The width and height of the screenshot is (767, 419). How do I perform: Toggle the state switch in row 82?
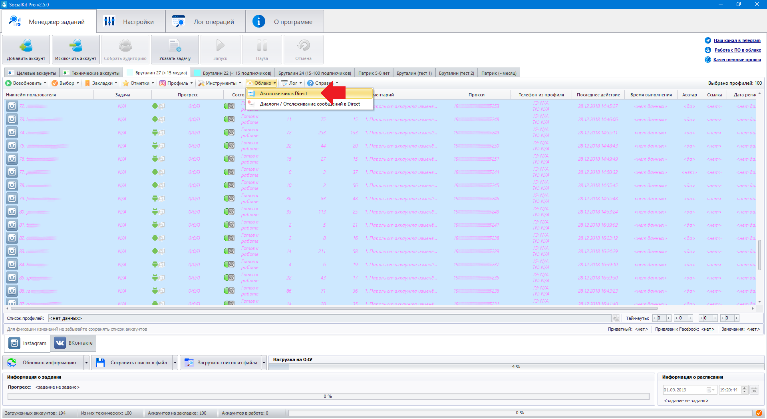(229, 238)
